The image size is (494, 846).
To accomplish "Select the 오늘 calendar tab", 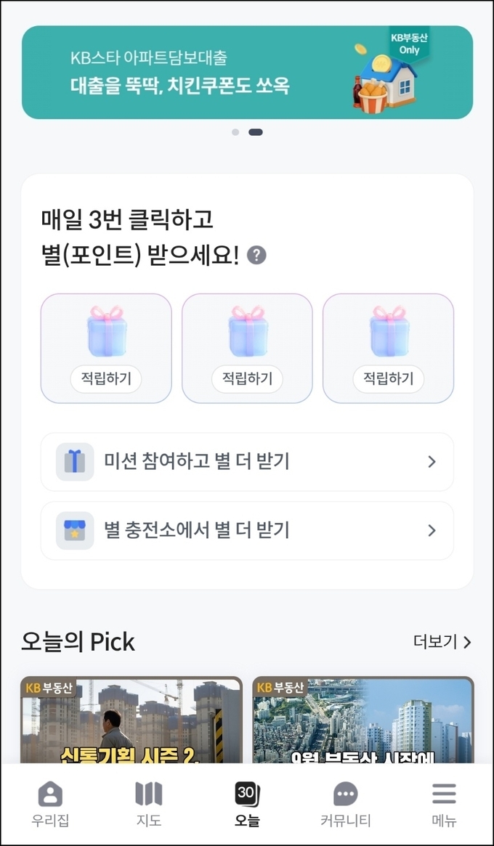I will [247, 794].
